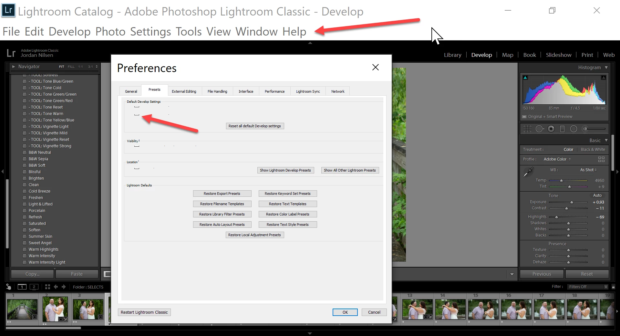Confirm Preferences with OK
Viewport: 620px width, 336px height.
coord(345,312)
